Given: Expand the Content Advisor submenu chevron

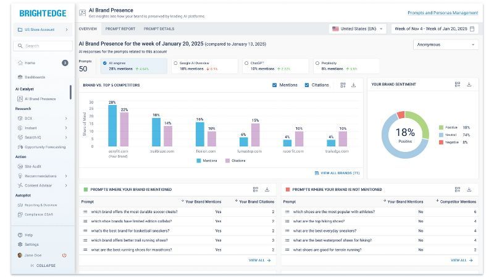Looking at the screenshot, I should 66,186.
